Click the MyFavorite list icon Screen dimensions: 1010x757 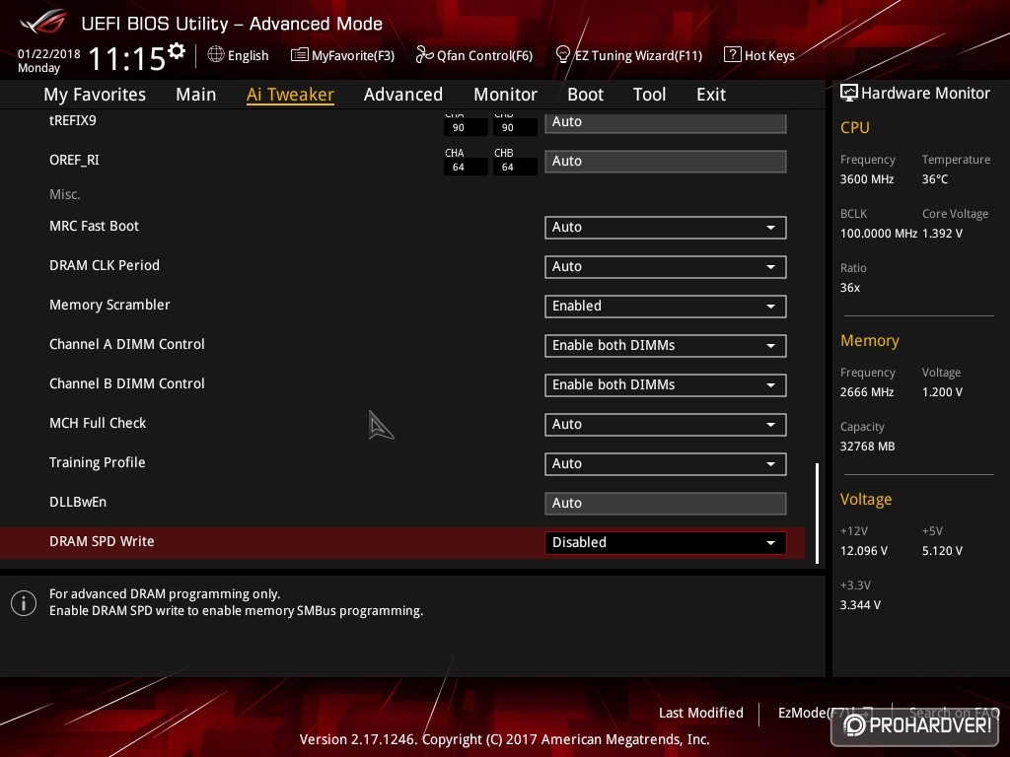tap(300, 55)
